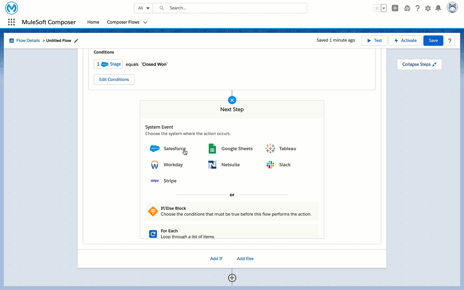Close the Next Step panel
The image size is (464, 290).
click(x=232, y=100)
